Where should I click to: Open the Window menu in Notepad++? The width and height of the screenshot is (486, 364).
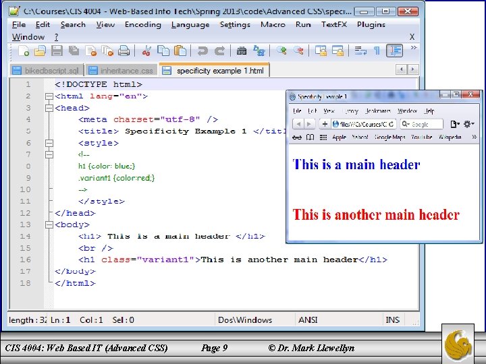click(x=28, y=37)
